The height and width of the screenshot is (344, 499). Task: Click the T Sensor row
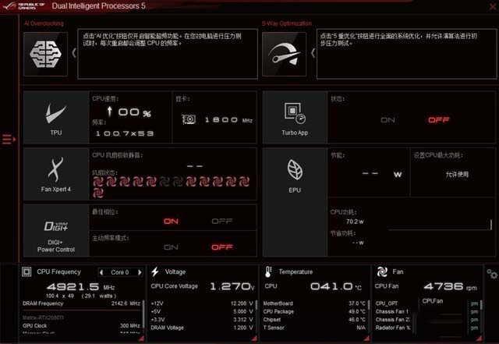pyautogui.click(x=314, y=328)
